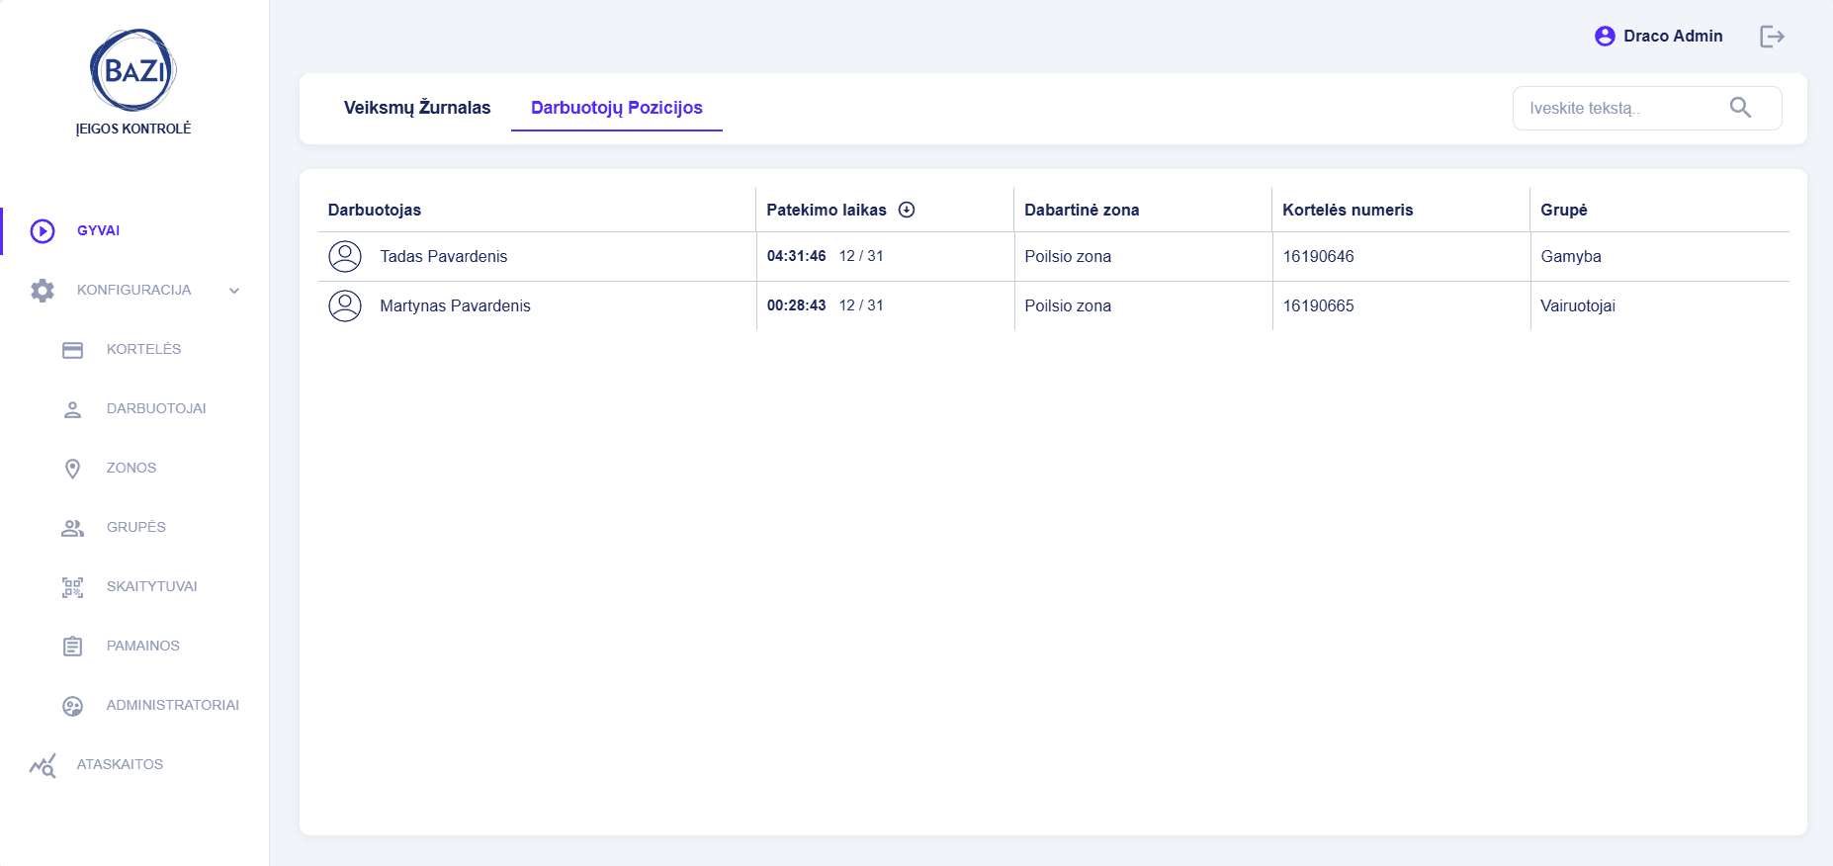Open the Gyvai menu item
Screen dimensions: 1833x866
(x=98, y=230)
